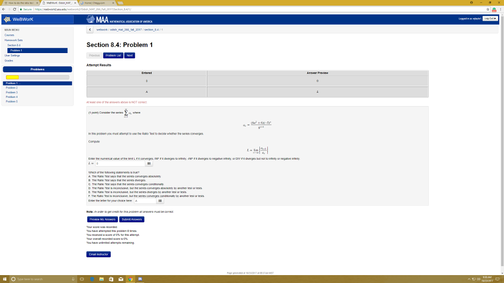Viewport: 504px width, 283px height.
Task: Click the back chevron above the breadcrumb
Action: [89, 29]
